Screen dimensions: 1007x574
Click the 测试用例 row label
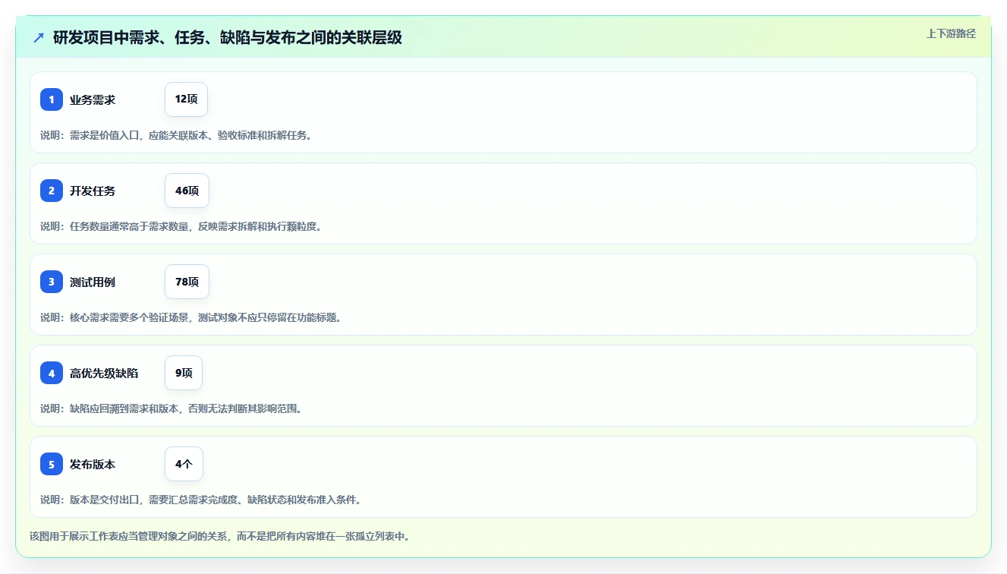(93, 282)
